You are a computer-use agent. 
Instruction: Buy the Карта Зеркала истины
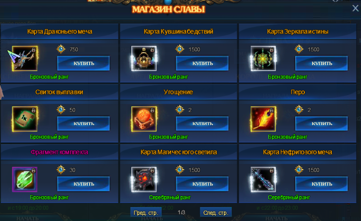click(322, 63)
